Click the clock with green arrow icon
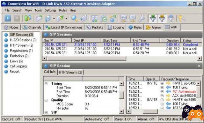This screenshot has height=123, width=204. tap(103, 19)
